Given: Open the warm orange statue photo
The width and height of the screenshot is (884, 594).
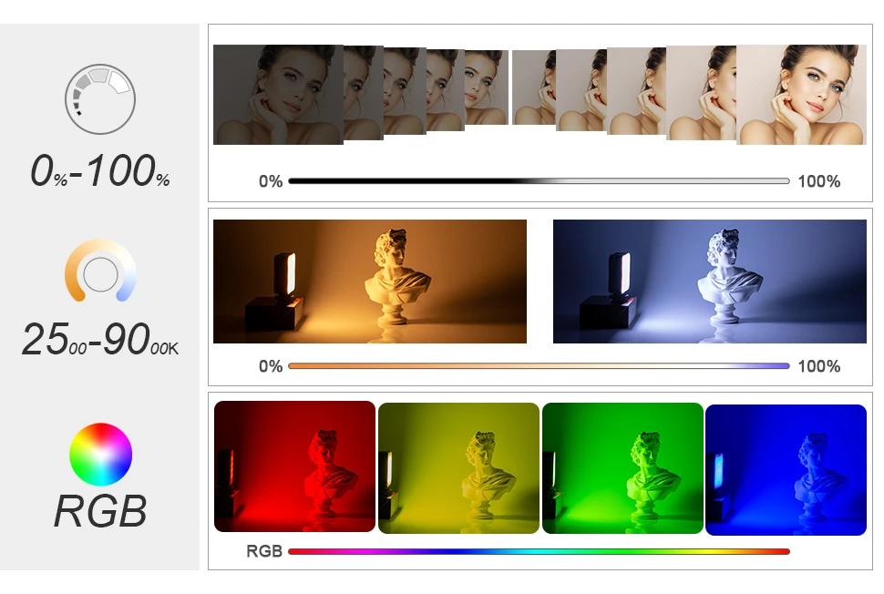Looking at the screenshot, I should 370,282.
